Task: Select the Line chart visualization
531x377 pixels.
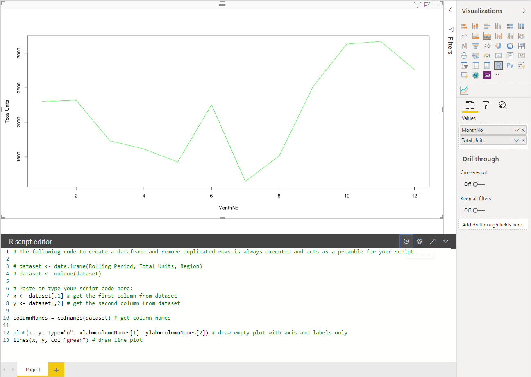Action: coord(464,36)
